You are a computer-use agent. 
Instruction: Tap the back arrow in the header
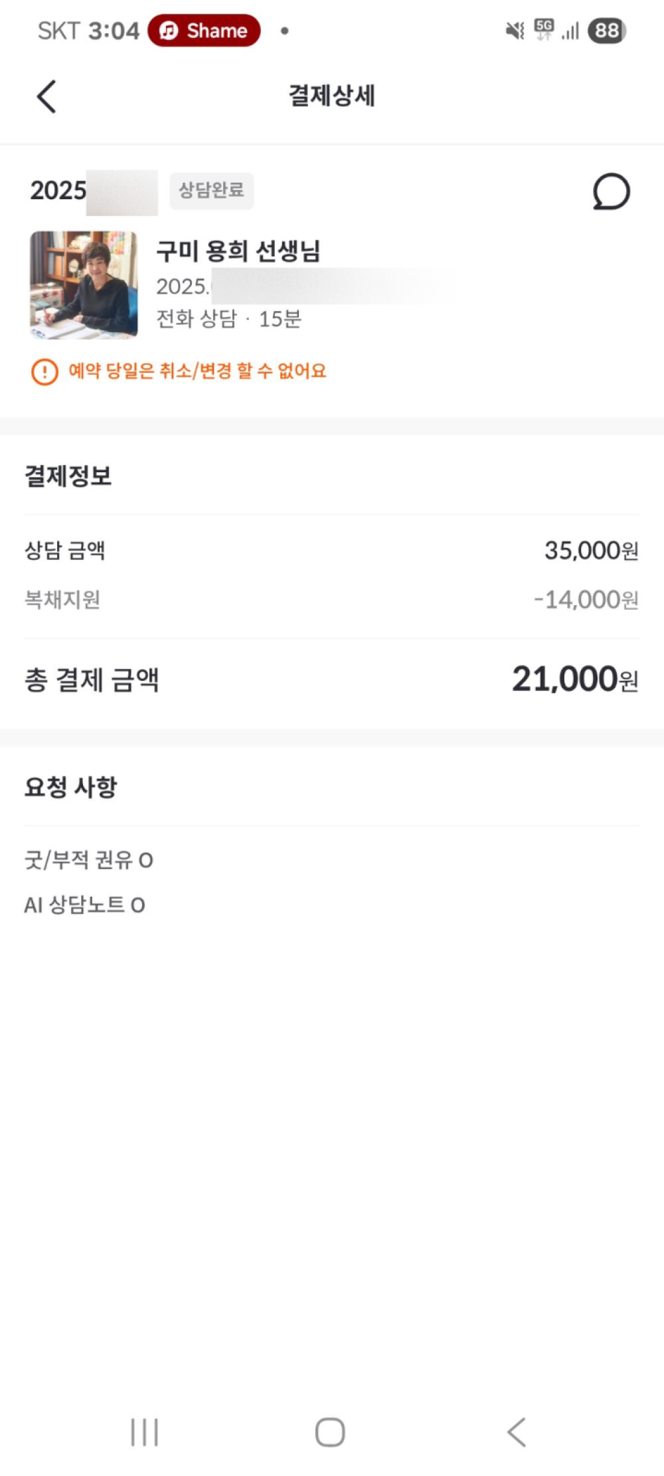(46, 97)
